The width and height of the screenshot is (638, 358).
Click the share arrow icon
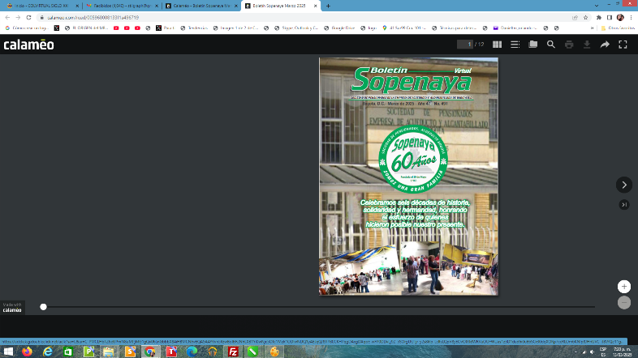(605, 45)
